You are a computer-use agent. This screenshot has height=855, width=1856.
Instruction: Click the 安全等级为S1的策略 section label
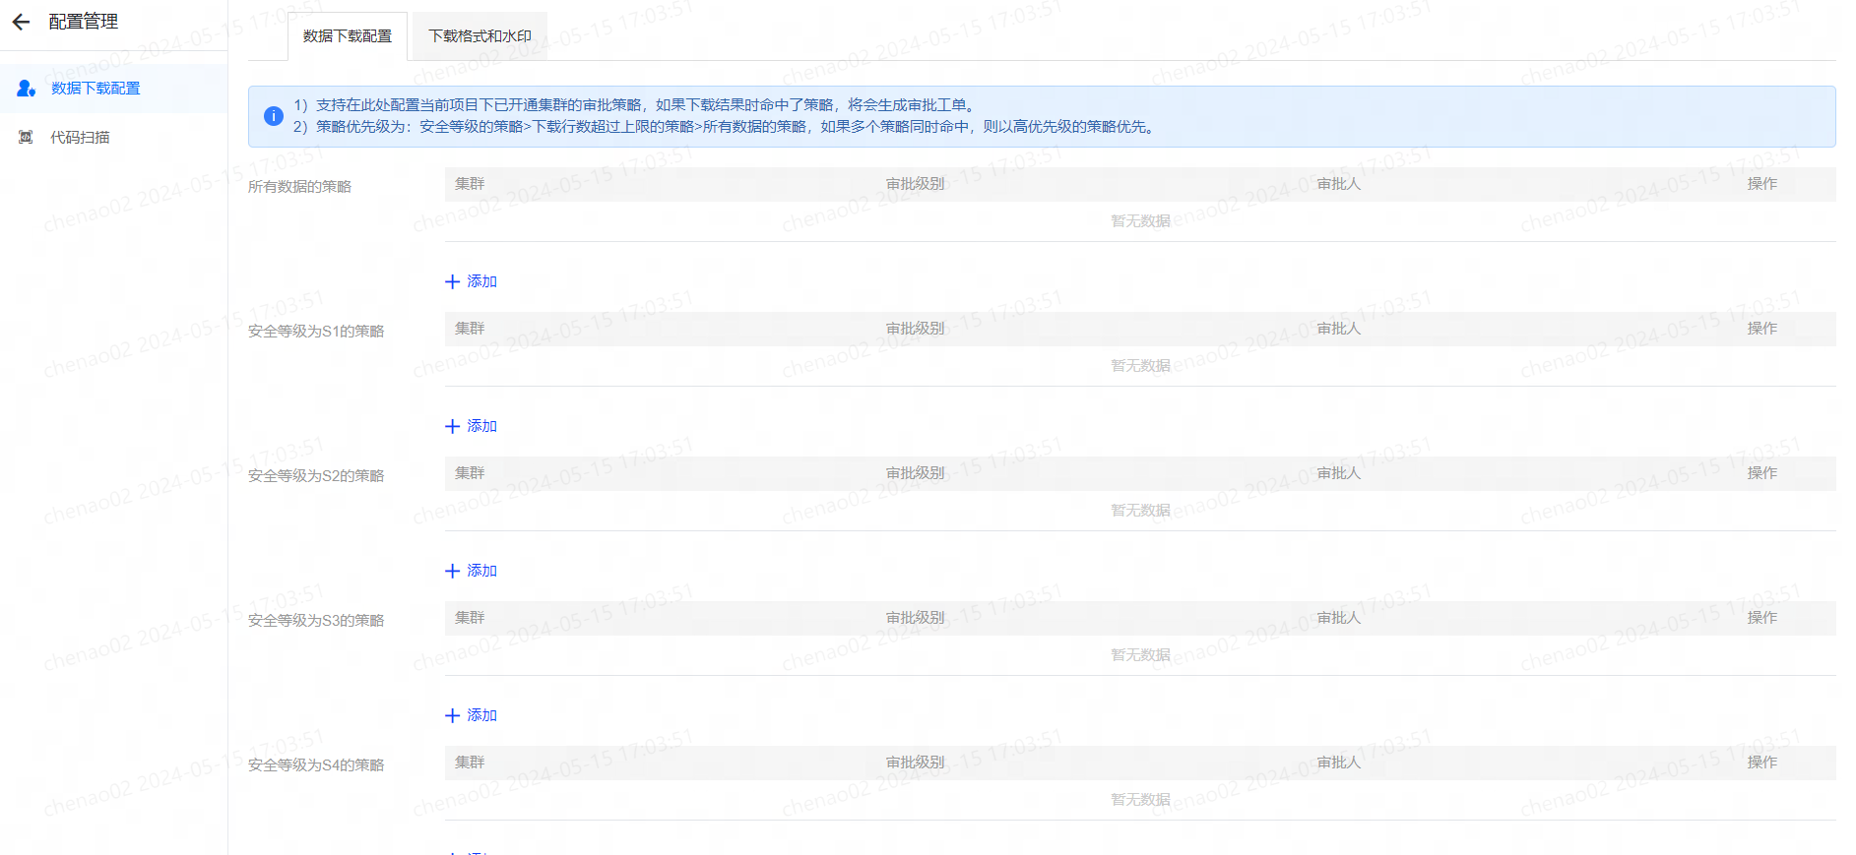(x=316, y=332)
